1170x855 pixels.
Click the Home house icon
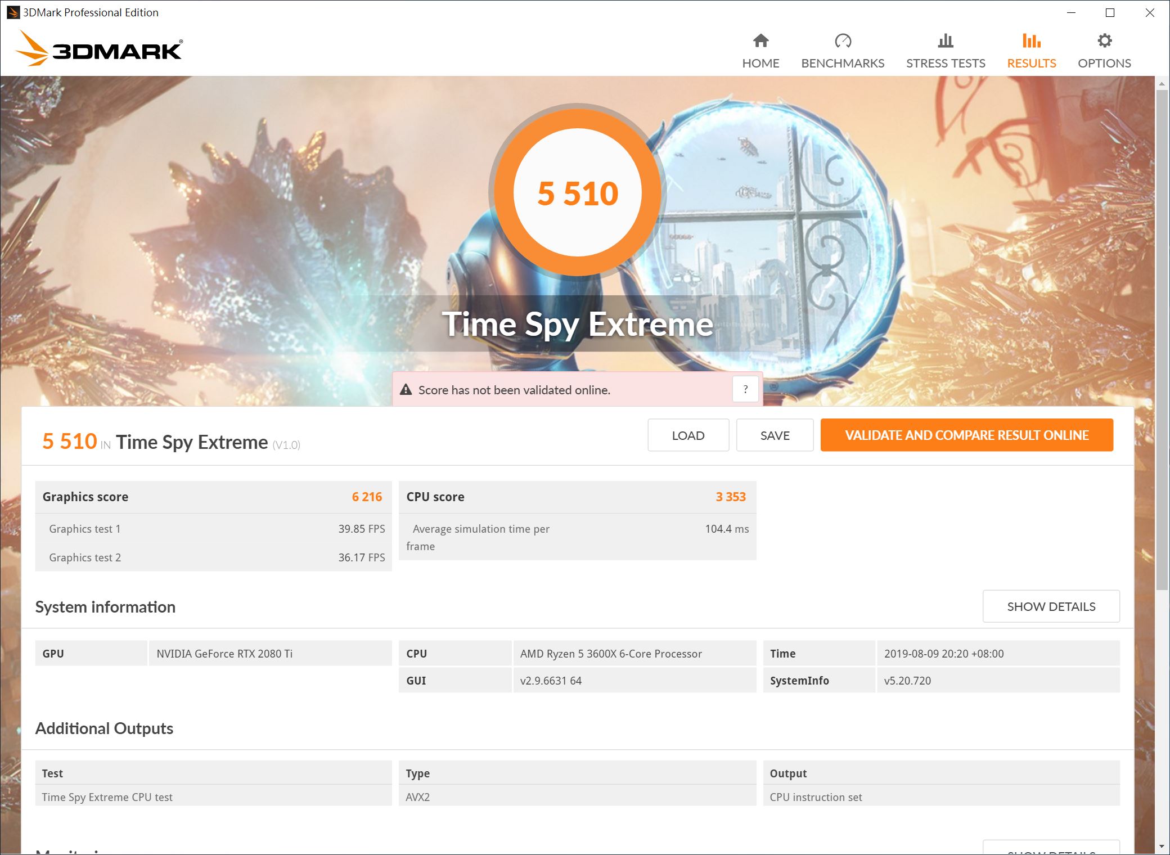coord(760,40)
